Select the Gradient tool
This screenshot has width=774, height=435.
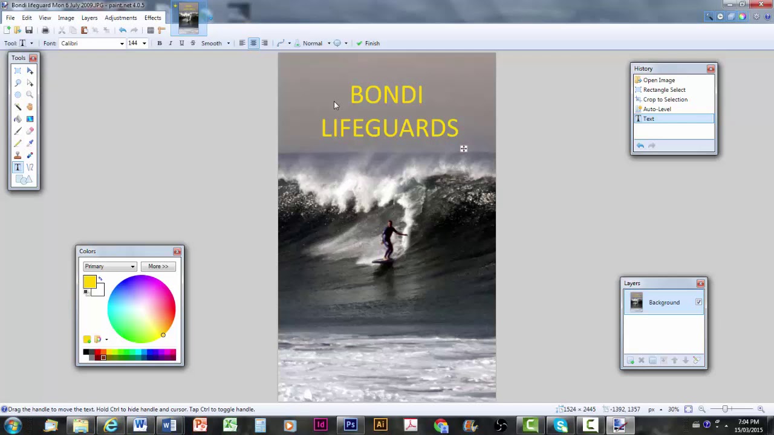30,119
